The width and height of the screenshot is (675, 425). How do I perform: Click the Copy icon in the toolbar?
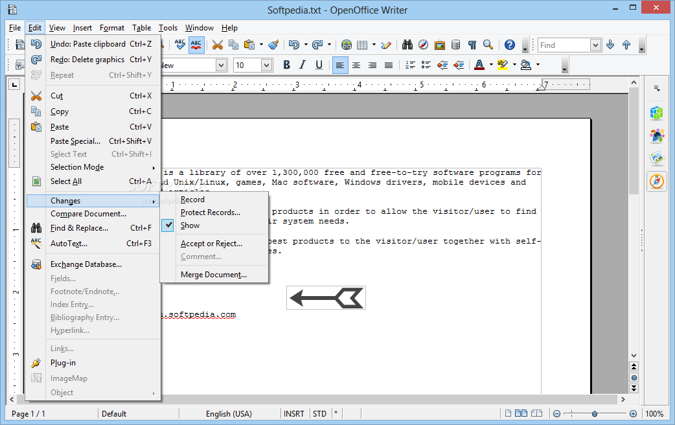(x=233, y=45)
